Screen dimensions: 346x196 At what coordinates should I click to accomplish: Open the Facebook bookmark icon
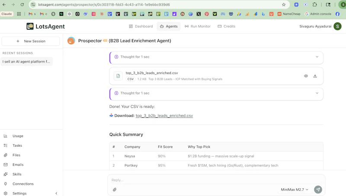point(338,14)
